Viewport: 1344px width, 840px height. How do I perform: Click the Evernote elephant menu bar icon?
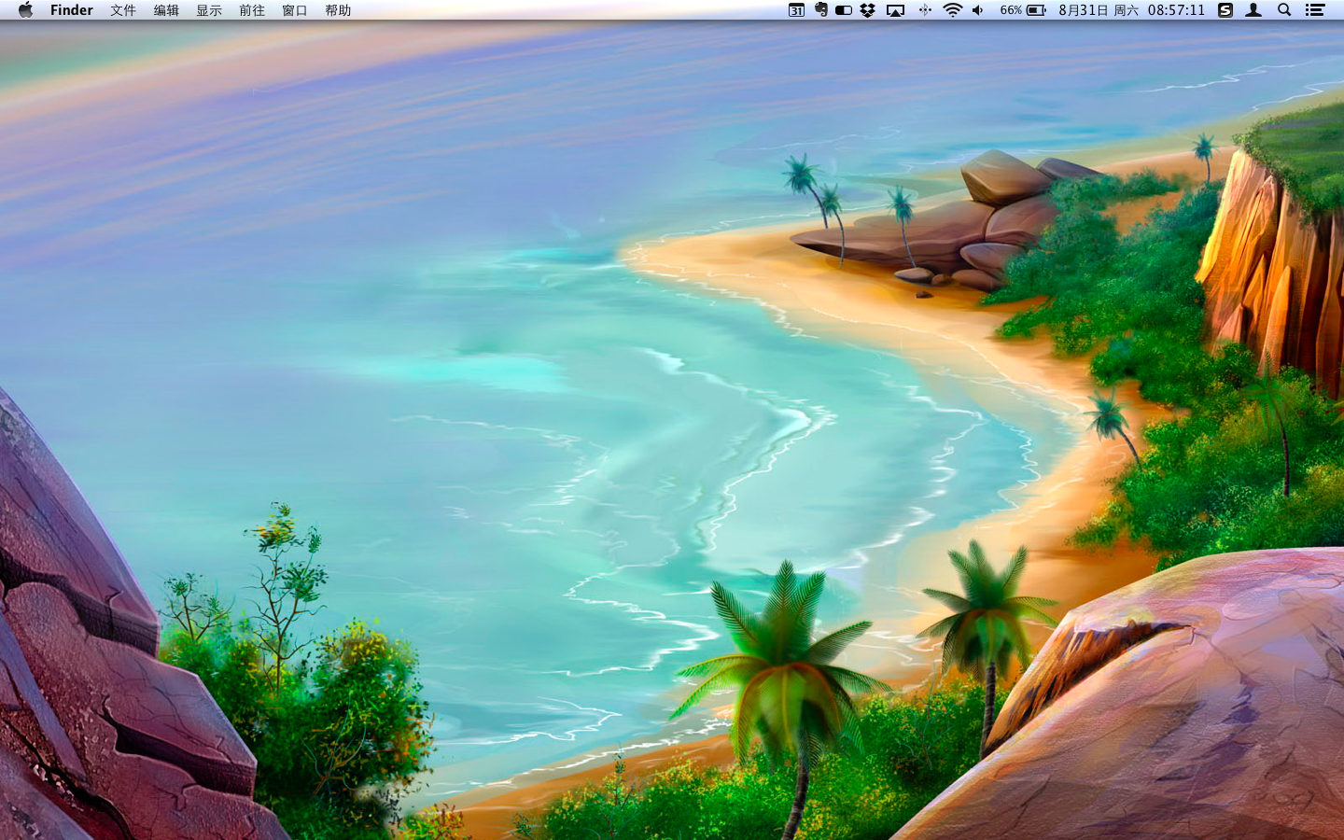pyautogui.click(x=821, y=10)
